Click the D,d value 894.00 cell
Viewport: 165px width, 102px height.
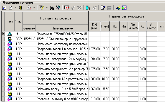(x=94, y=59)
